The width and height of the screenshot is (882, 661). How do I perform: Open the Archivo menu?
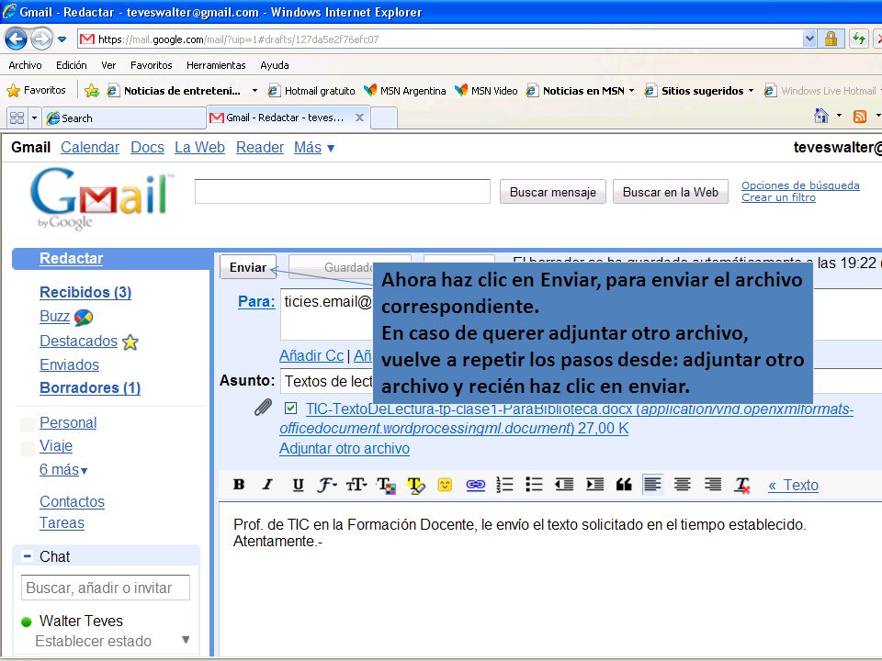pyautogui.click(x=25, y=65)
